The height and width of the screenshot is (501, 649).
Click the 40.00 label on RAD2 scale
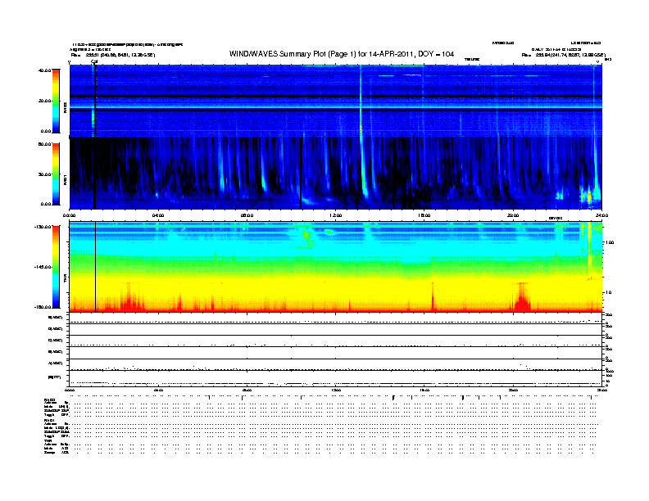(44, 70)
